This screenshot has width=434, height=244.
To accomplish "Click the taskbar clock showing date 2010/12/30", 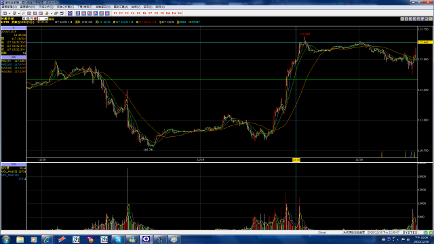I will (421, 239).
